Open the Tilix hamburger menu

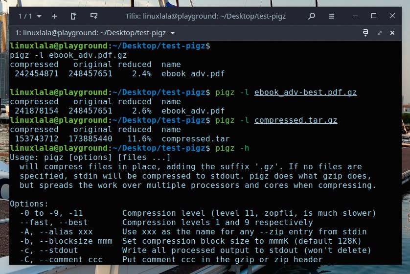point(332,16)
